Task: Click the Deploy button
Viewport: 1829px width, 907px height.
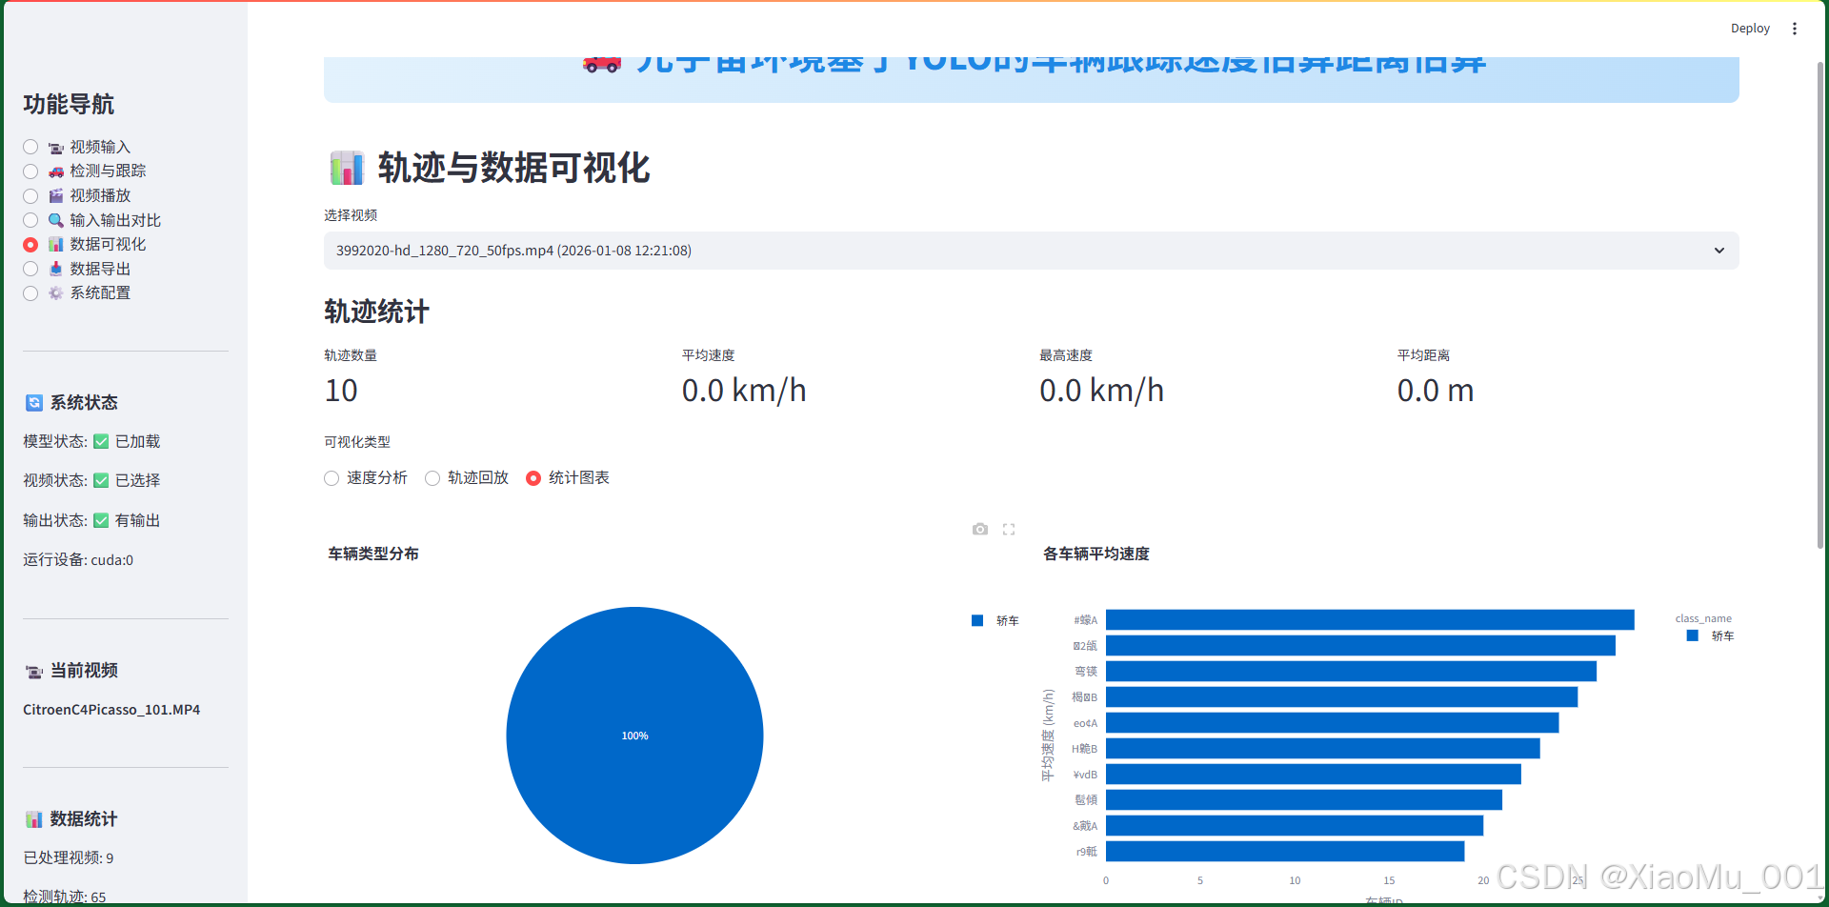Action: pos(1750,28)
